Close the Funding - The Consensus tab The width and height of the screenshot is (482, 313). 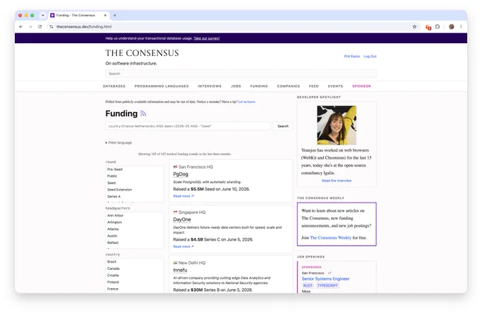click(x=105, y=15)
